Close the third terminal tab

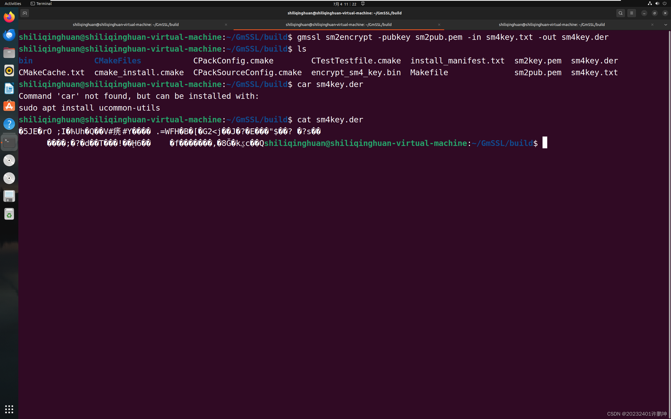pos(652,25)
